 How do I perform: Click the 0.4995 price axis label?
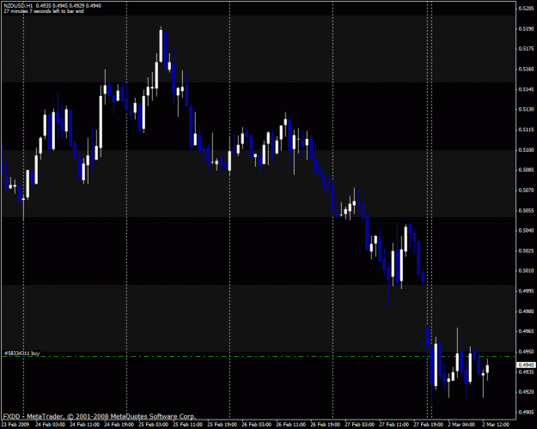pyautogui.click(x=527, y=291)
